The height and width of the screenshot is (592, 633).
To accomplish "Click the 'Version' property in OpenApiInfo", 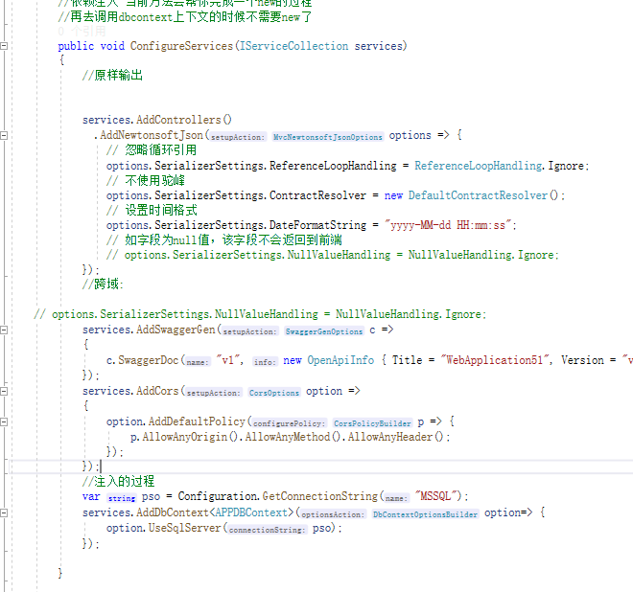I will pyautogui.click(x=582, y=360).
